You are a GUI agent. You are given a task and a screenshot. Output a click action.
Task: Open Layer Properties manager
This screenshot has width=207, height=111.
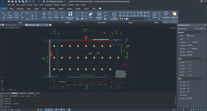pyautogui.click(x=114, y=16)
